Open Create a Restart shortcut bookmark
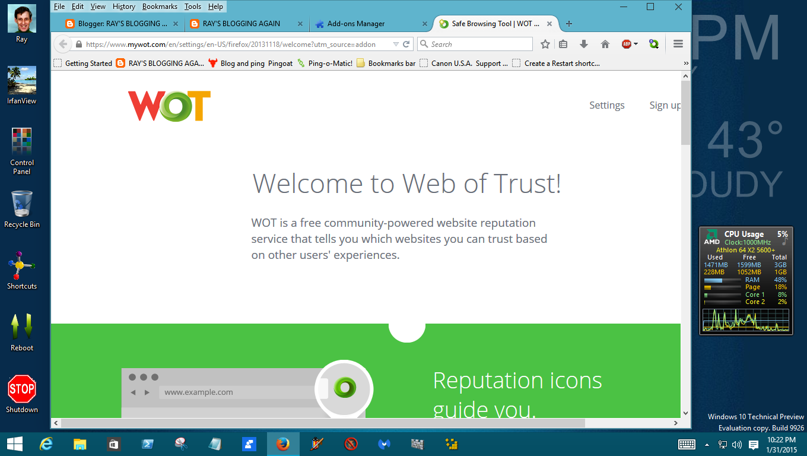The image size is (807, 456). click(557, 63)
